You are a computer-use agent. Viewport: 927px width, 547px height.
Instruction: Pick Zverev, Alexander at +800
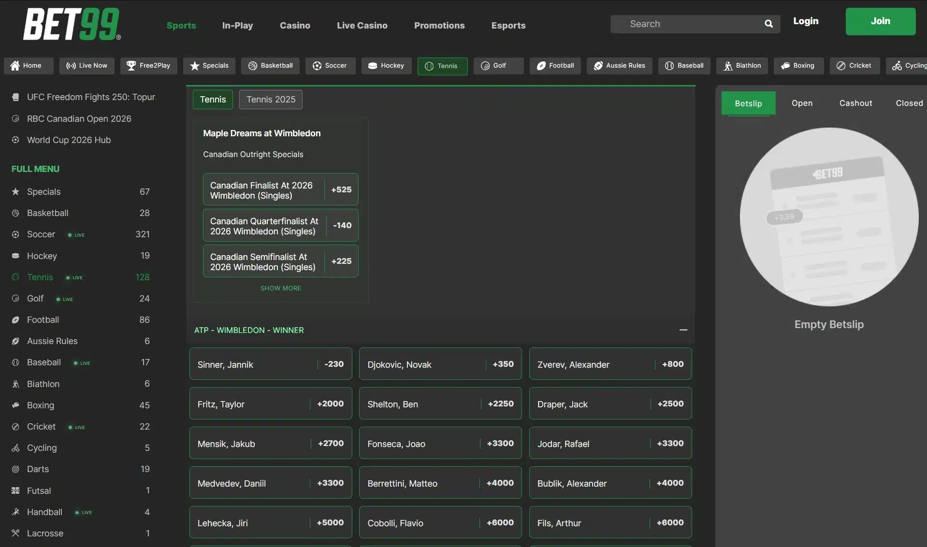[610, 364]
